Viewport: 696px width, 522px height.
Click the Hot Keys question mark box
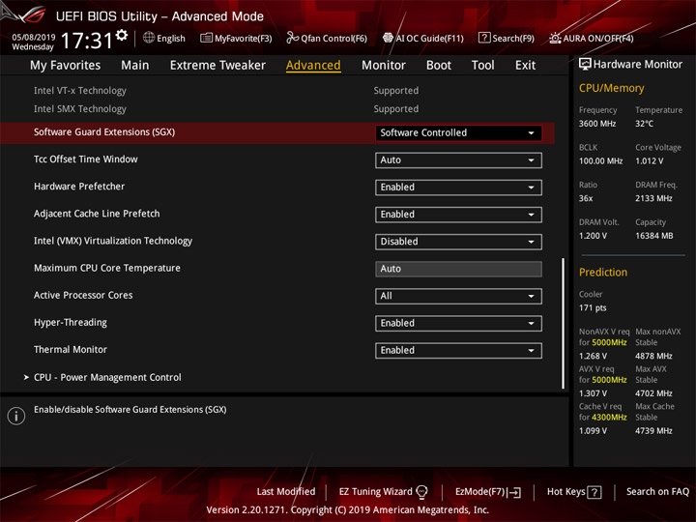click(594, 492)
